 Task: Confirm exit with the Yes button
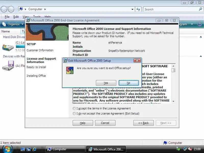click(106, 83)
